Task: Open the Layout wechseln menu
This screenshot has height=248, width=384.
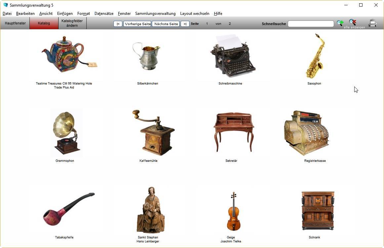Action: (x=194, y=14)
